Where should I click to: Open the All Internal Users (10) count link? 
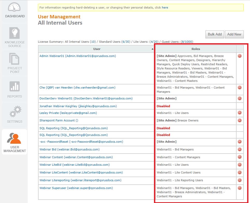point(93,42)
